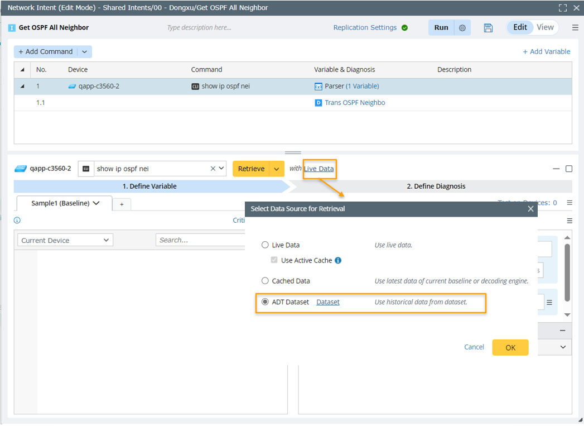Clear the show ip ospf nei command field
Screen dimensions: 584x426
[x=213, y=169]
